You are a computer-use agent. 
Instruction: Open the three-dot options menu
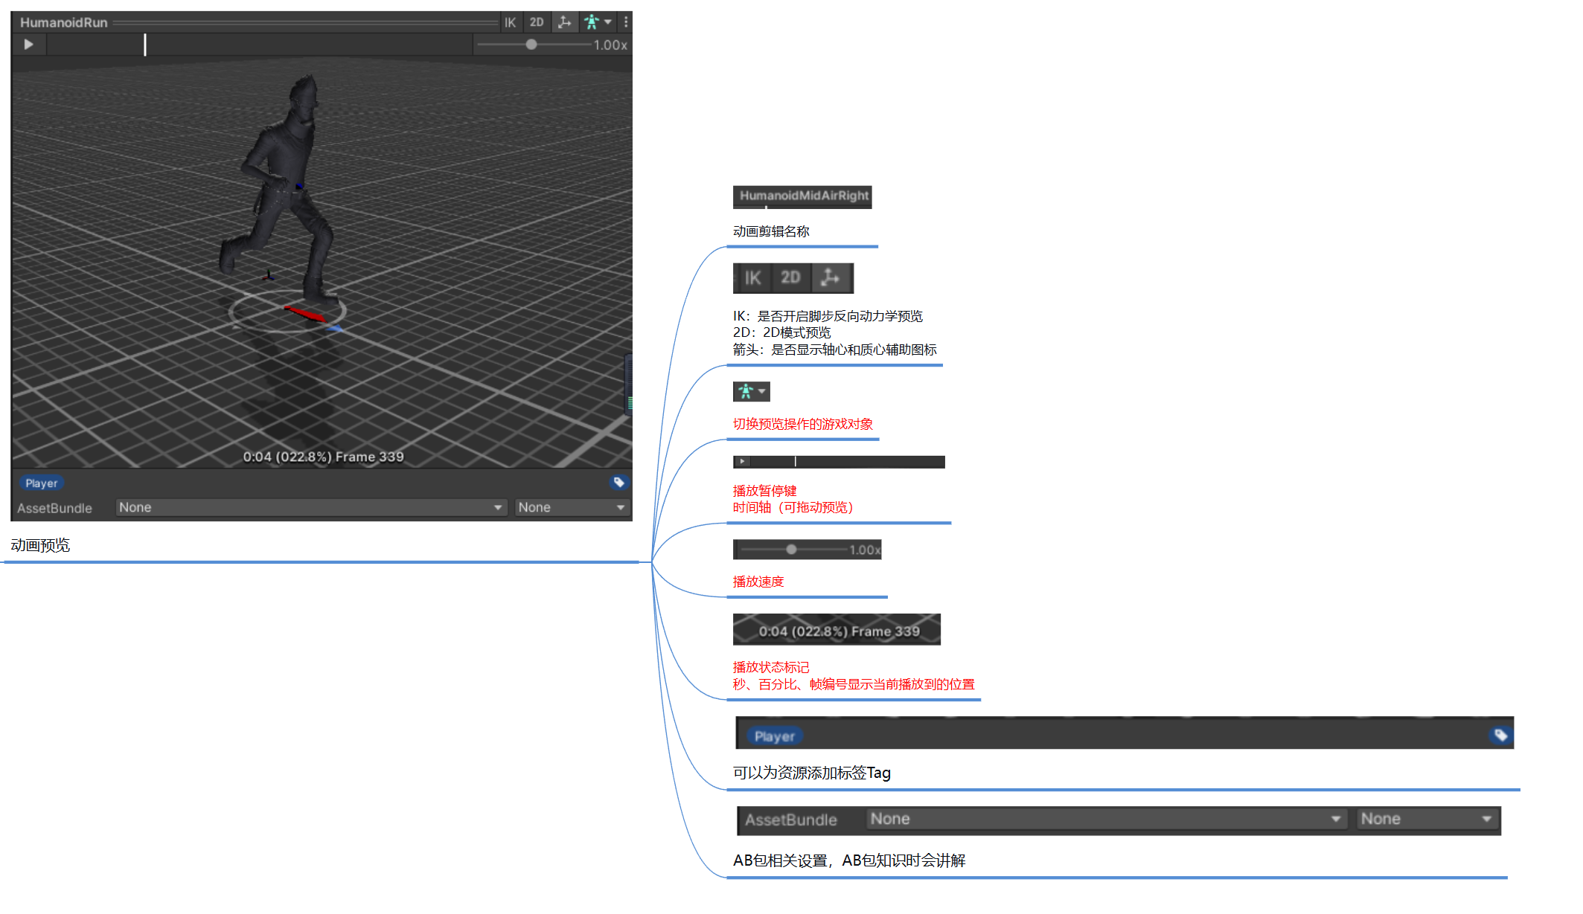626,22
